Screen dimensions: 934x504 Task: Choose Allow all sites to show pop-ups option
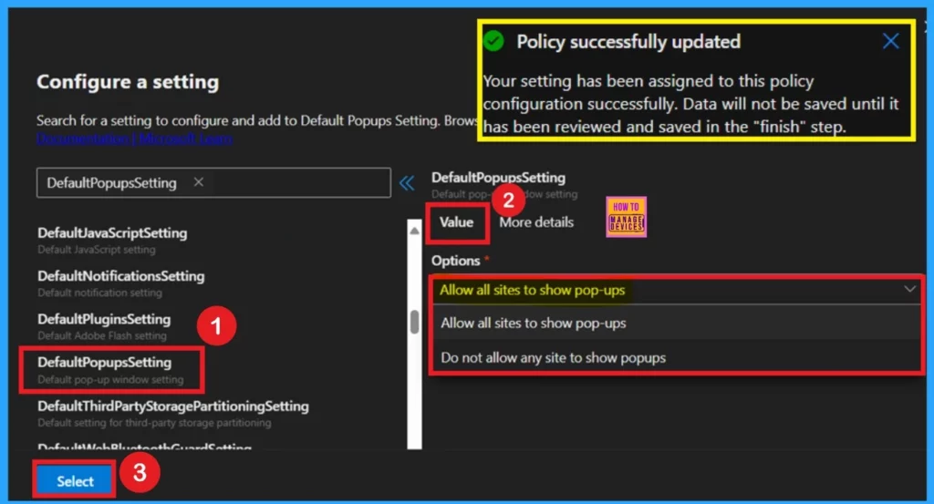(677, 324)
